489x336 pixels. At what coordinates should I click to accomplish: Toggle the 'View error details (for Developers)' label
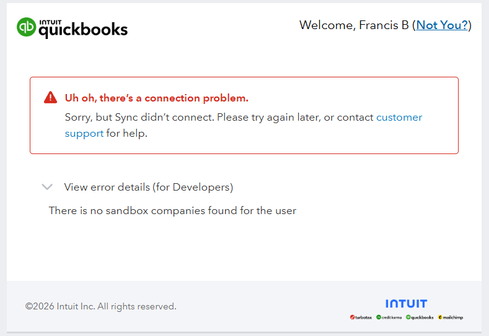(x=148, y=187)
